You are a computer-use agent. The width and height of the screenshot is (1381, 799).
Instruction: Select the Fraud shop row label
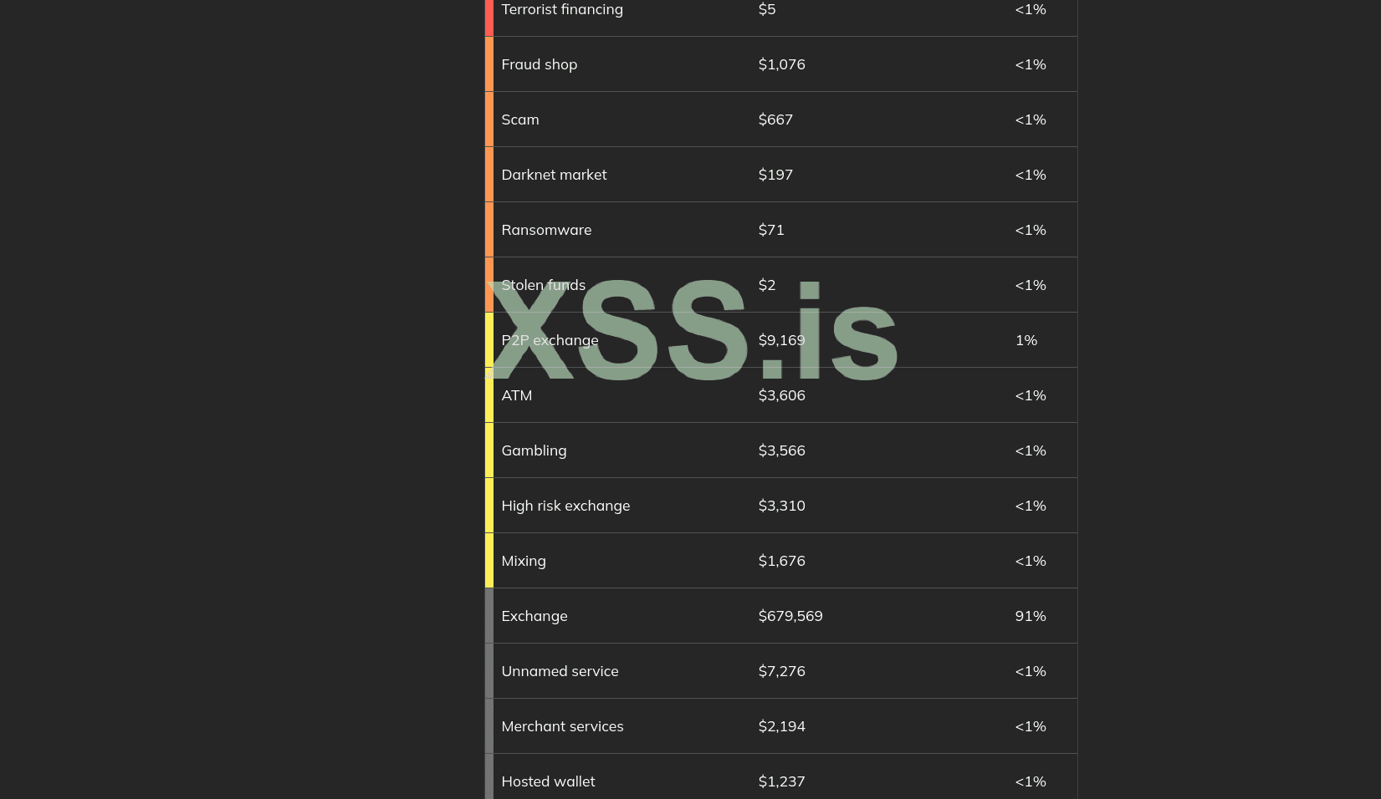[539, 64]
